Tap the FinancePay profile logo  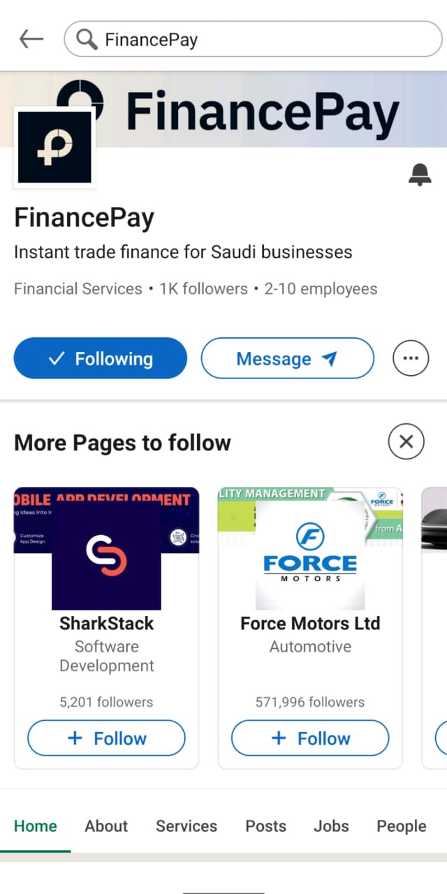pos(54,147)
